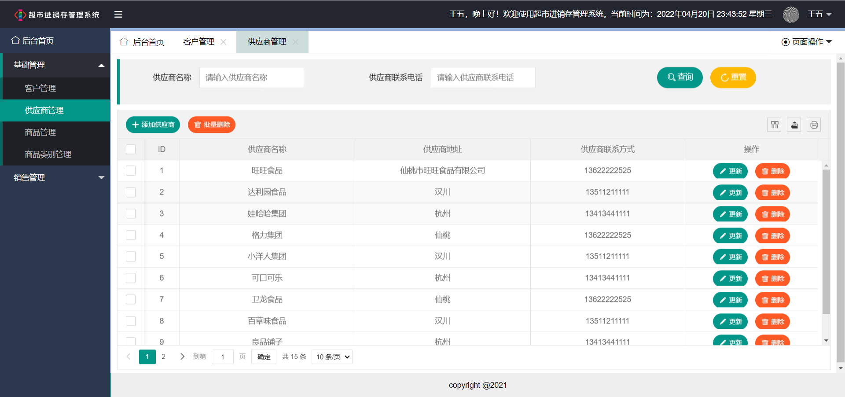Go to the next page arrow
Screen dimensions: 845x397
click(x=182, y=357)
